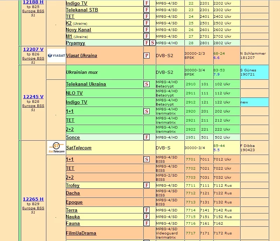This screenshot has width=280, height=241.
Task: Open the FilmUaDrama channel link
Action: click(81, 233)
